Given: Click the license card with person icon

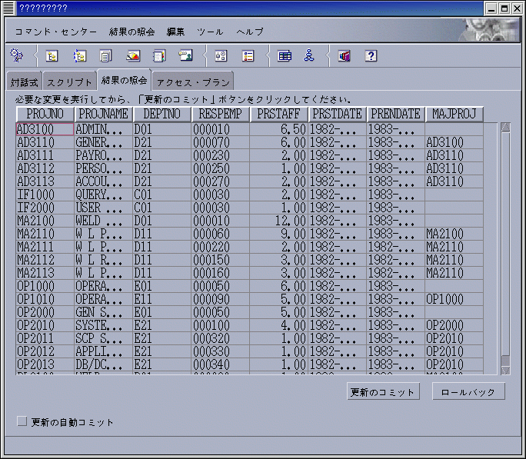Looking at the screenshot, I should click(x=185, y=55).
